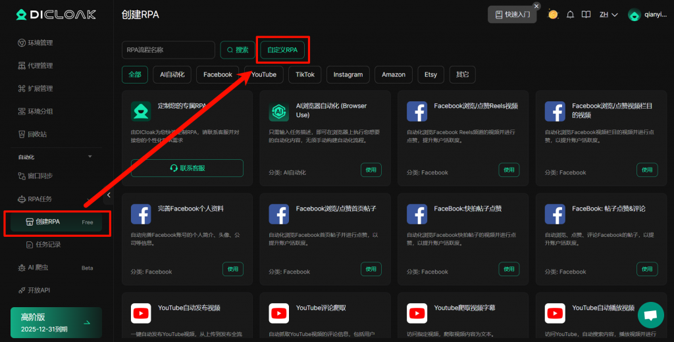Click the 自定义RPA button
This screenshot has height=342, width=674.
(x=282, y=50)
